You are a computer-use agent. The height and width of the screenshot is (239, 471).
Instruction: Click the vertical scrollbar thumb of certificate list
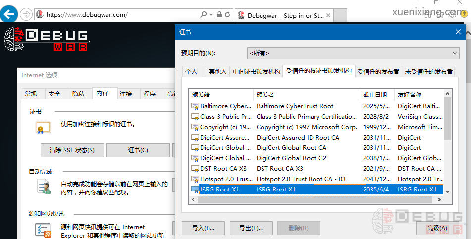coord(448,119)
